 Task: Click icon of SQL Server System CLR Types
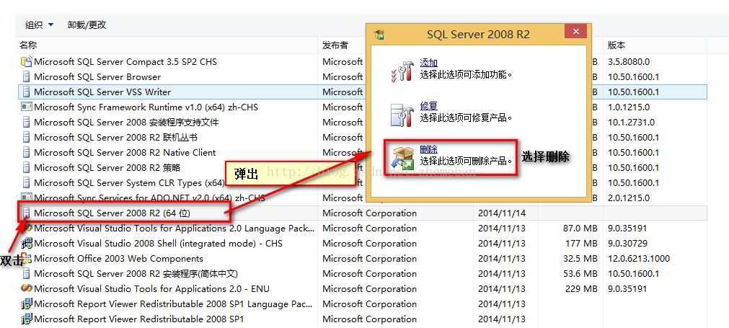click(27, 182)
